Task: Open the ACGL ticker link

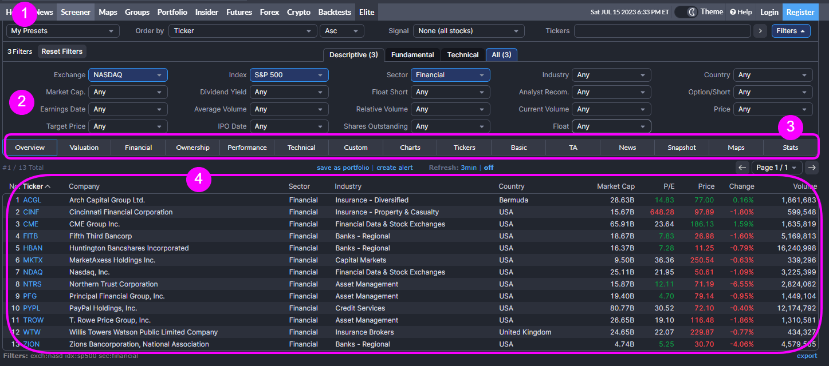Action: tap(32, 200)
